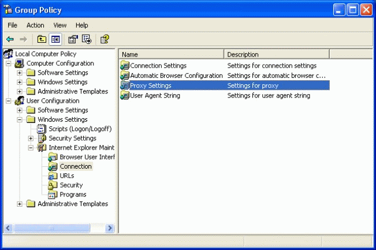Click the Local Computer Policy root icon
This screenshot has width=376, height=250.
pos(9,54)
